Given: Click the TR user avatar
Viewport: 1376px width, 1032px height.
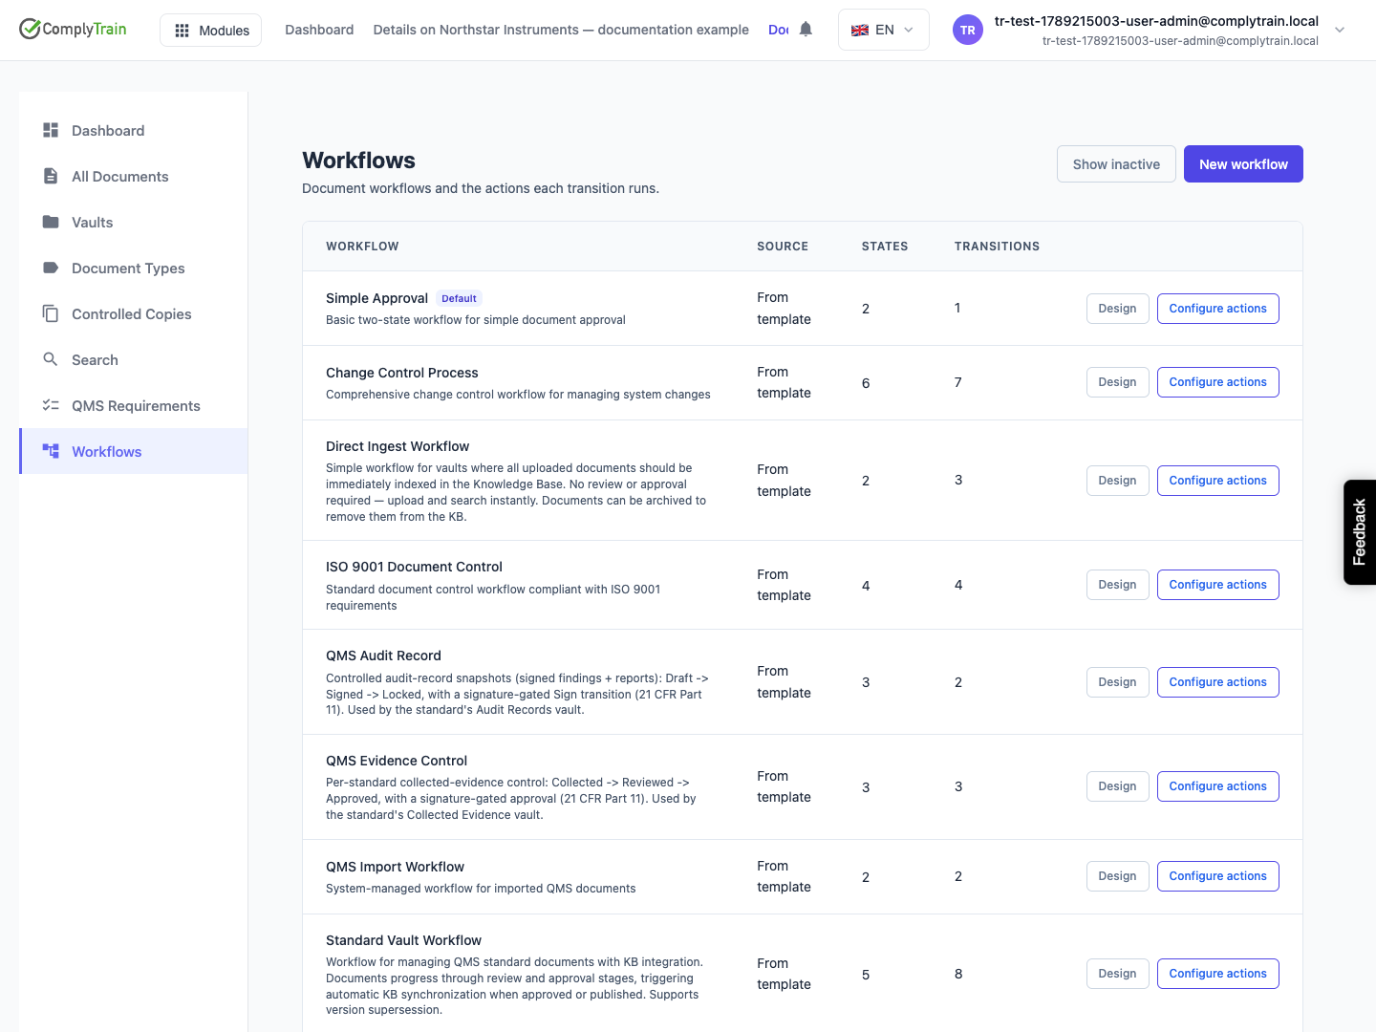Looking at the screenshot, I should [x=968, y=30].
